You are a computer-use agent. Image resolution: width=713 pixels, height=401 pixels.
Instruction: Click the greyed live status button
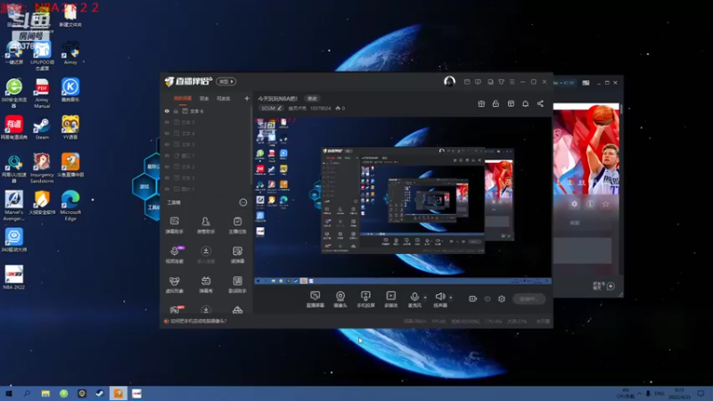click(x=529, y=299)
